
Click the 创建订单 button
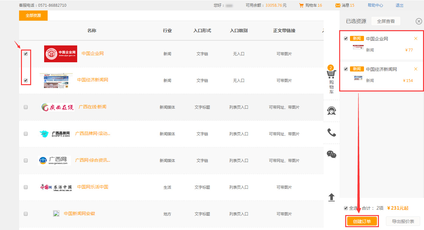(x=362, y=221)
